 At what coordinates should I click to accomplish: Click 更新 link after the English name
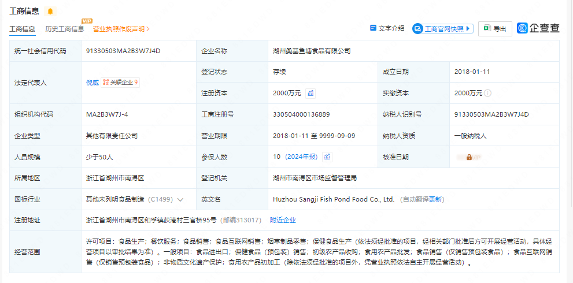click(x=436, y=199)
